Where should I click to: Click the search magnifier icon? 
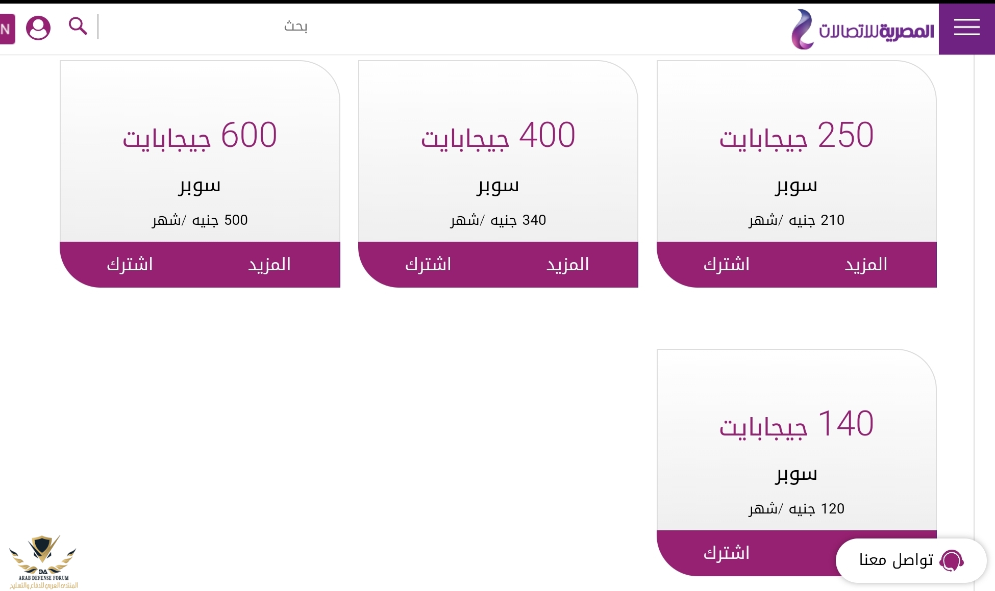click(78, 25)
